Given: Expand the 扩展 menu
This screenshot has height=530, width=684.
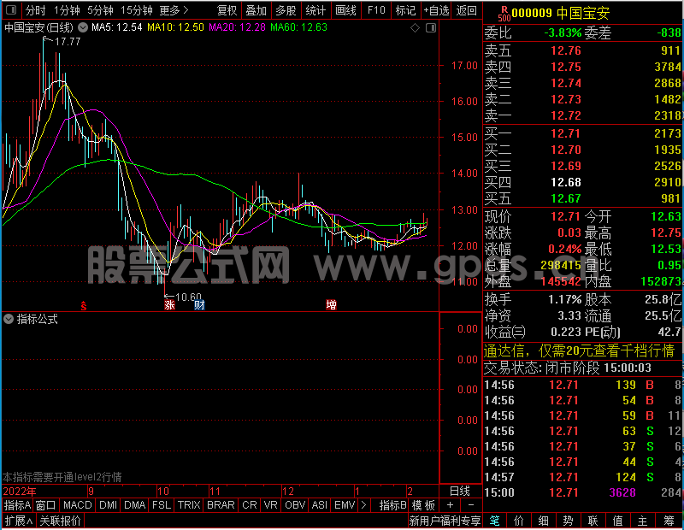Looking at the screenshot, I should tap(19, 521).
